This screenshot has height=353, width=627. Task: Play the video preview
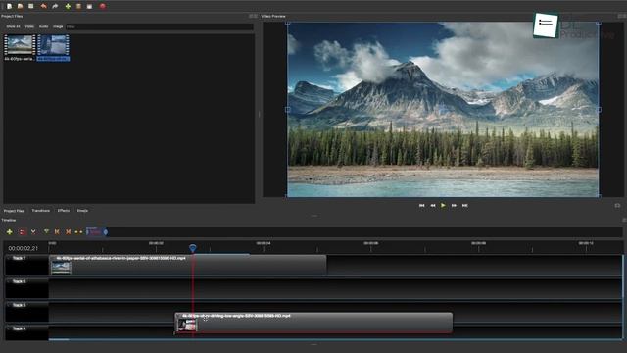tap(443, 205)
